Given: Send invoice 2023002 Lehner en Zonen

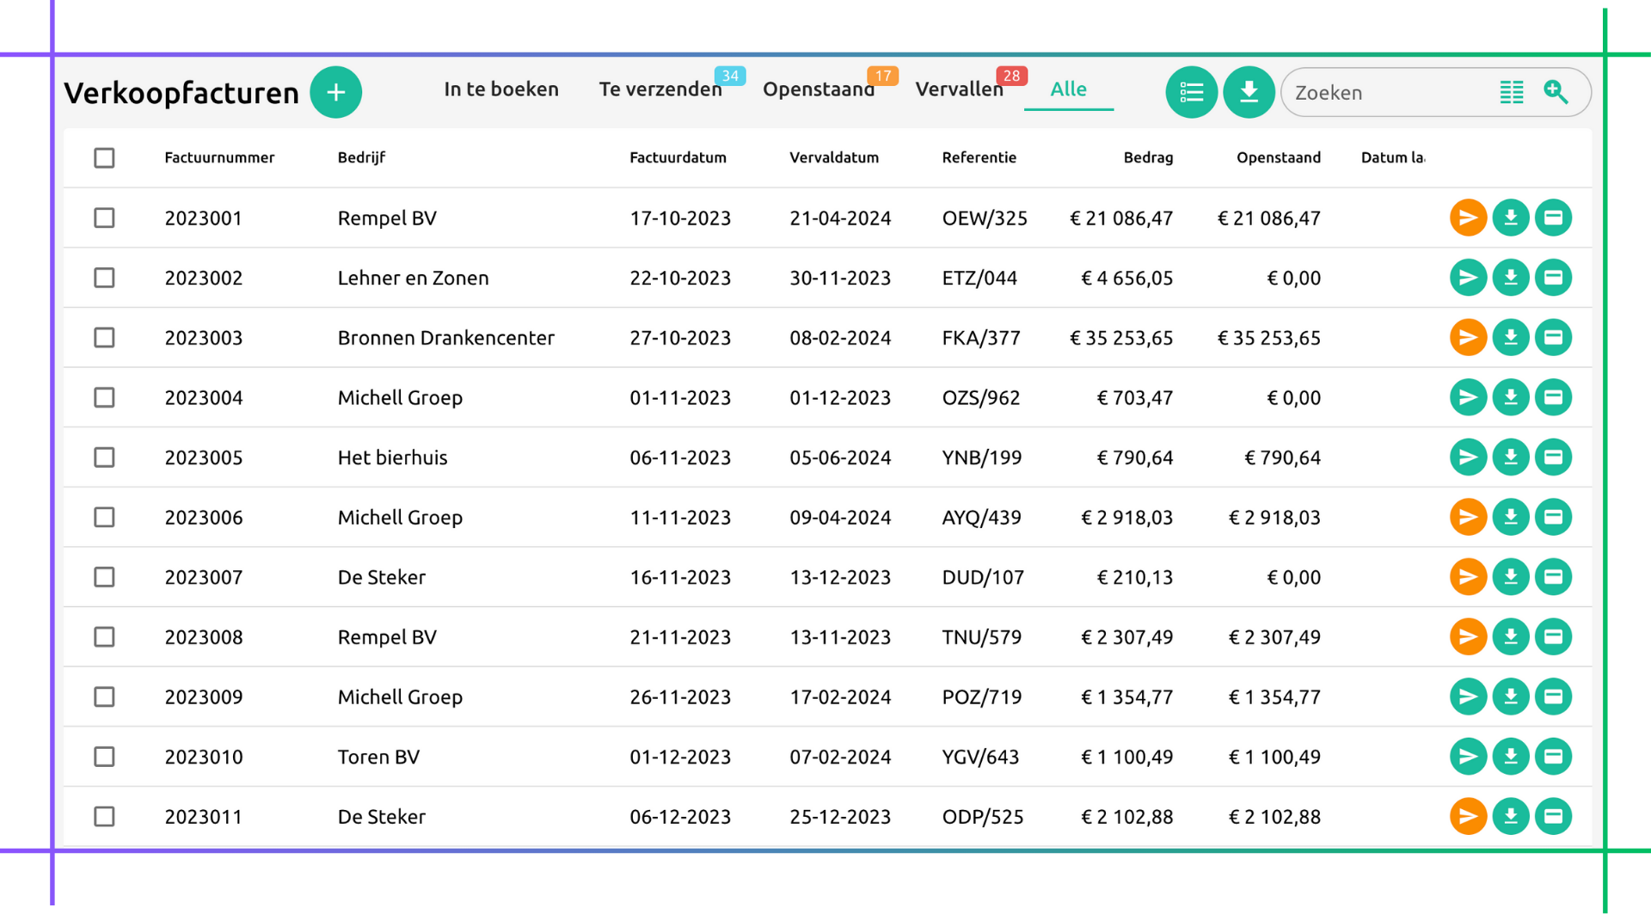Looking at the screenshot, I should pyautogui.click(x=1468, y=278).
